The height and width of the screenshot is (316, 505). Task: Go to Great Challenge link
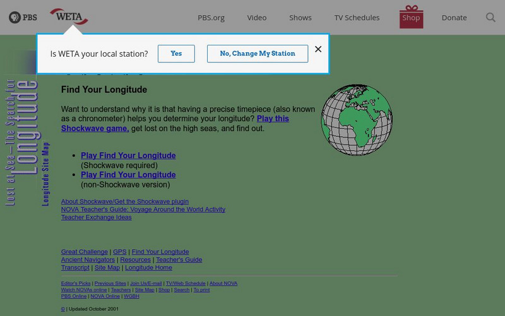85,252
